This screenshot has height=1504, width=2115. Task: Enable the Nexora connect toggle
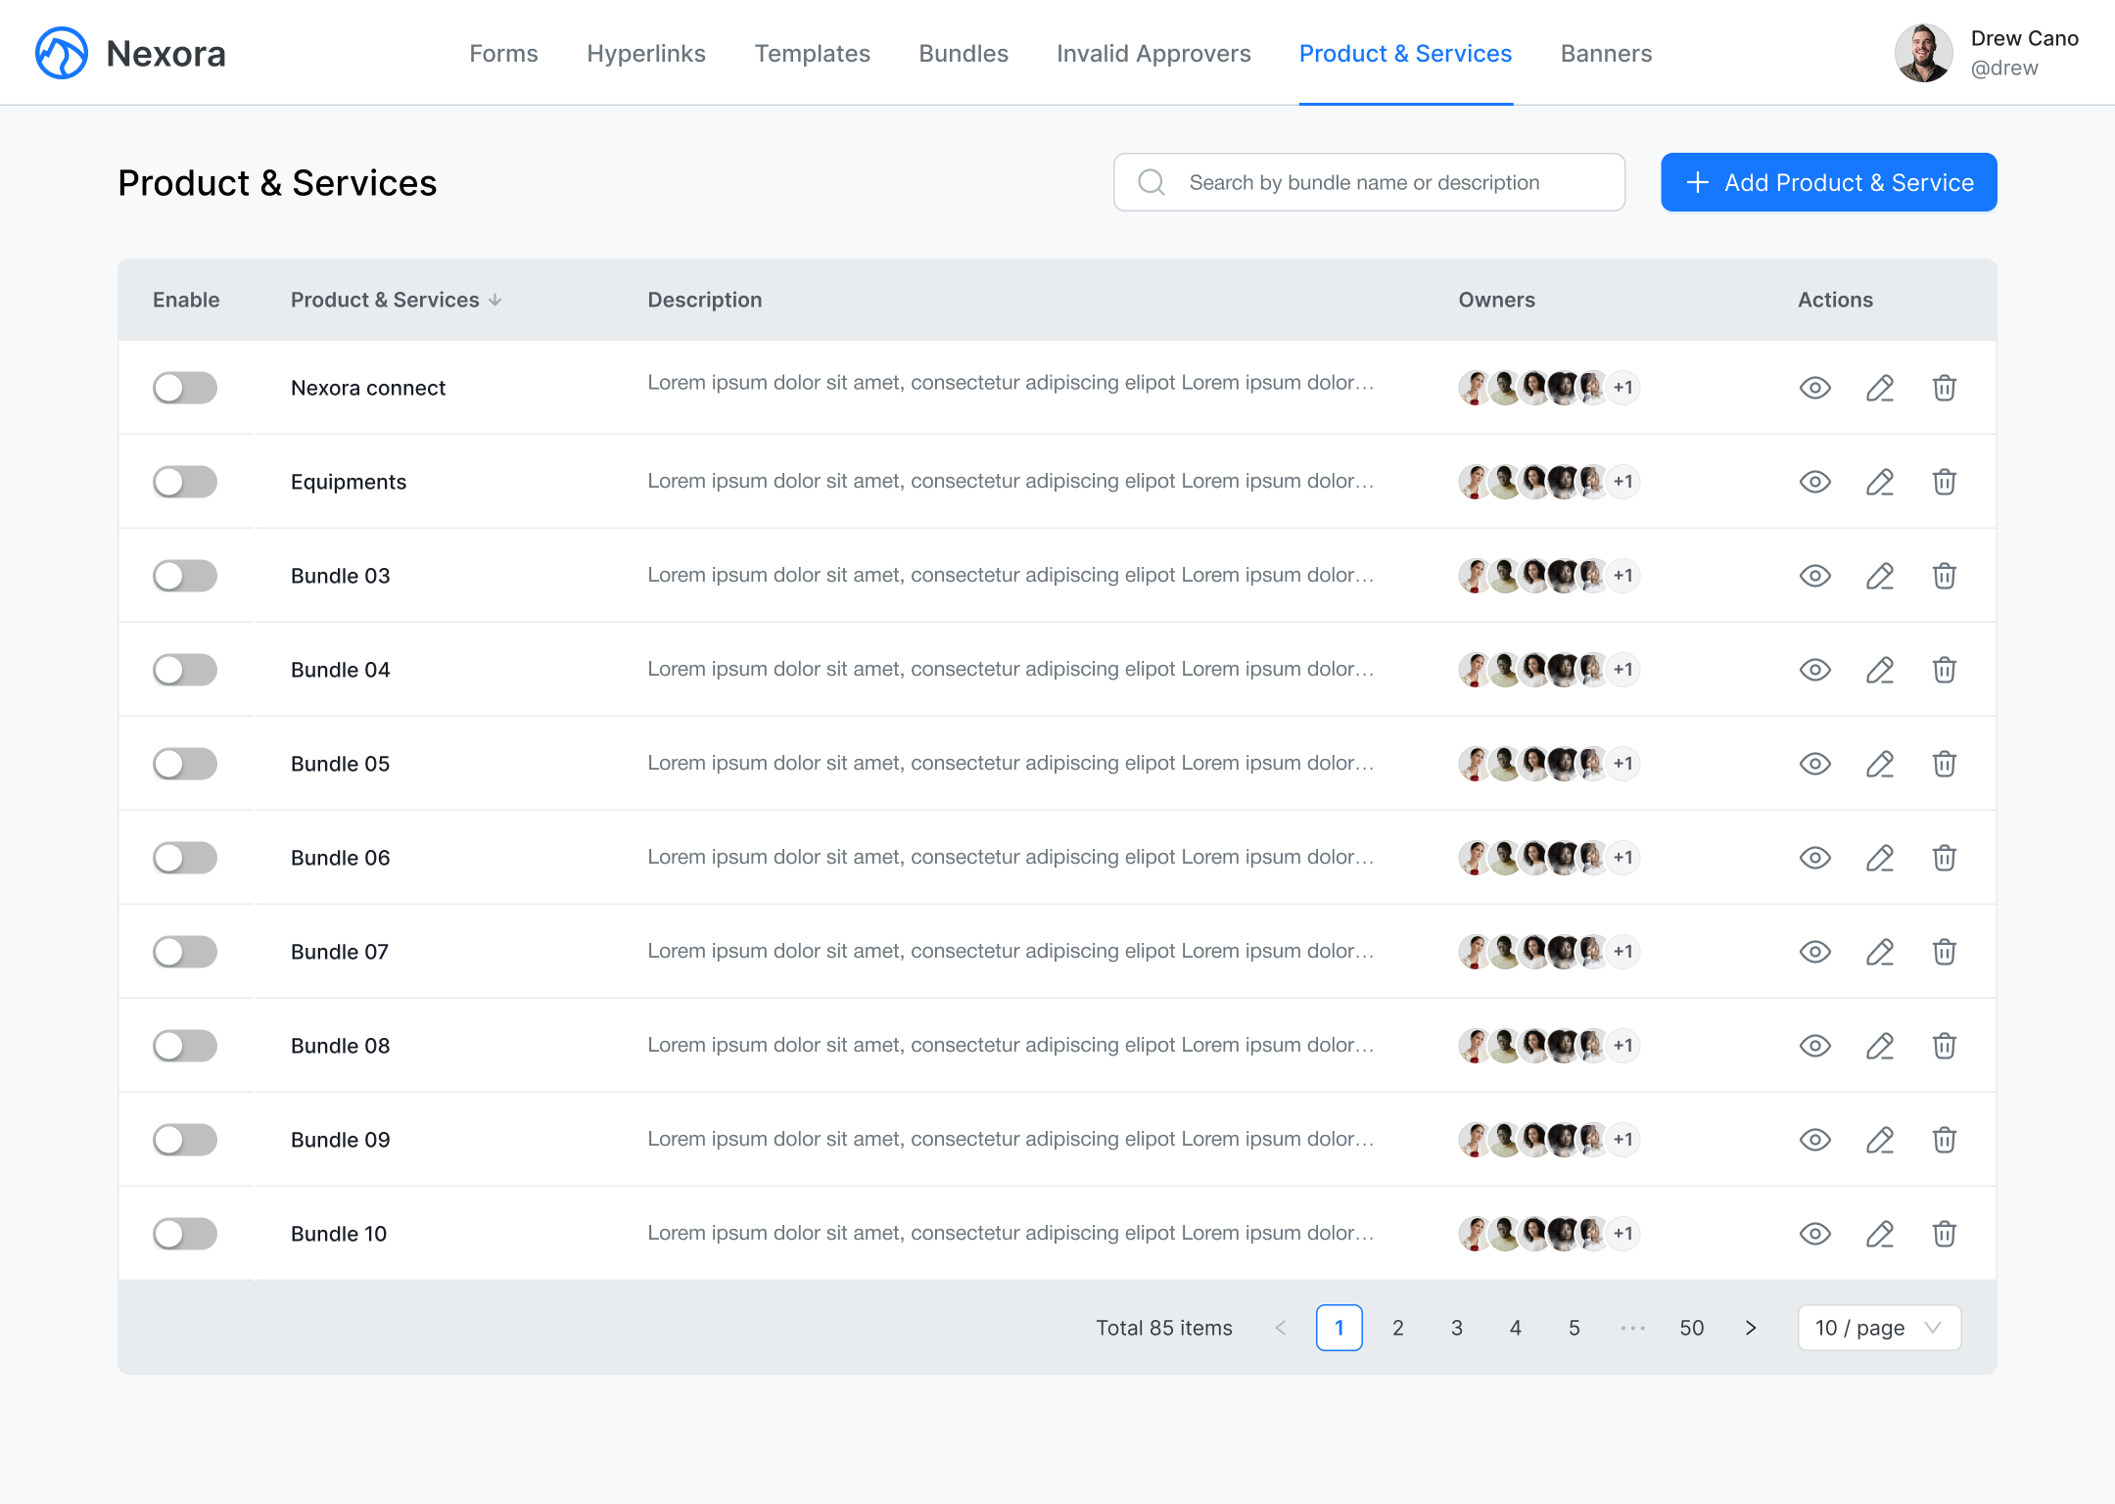click(184, 388)
